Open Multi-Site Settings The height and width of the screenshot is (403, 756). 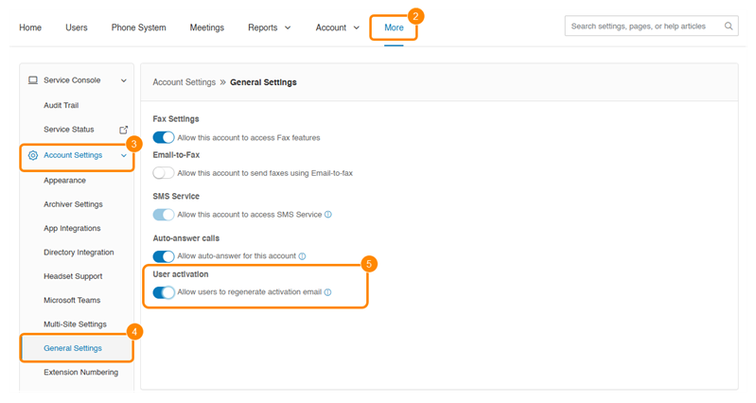pos(75,324)
